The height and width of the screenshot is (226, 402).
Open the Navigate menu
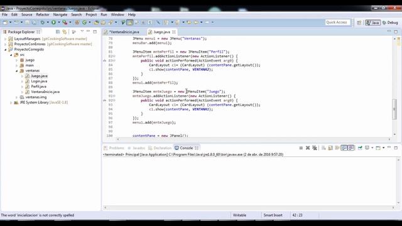[60, 14]
